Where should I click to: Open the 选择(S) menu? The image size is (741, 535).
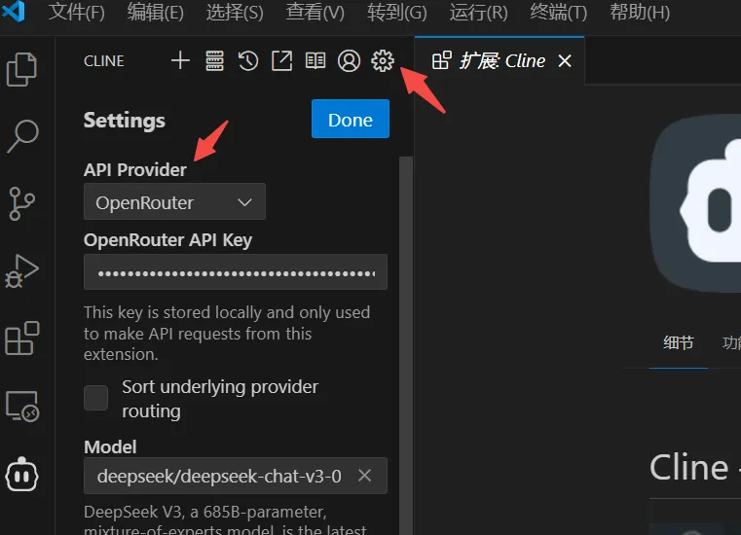click(235, 12)
